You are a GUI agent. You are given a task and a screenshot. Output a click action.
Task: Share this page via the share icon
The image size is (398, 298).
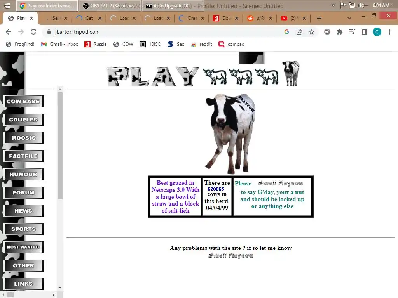299,32
